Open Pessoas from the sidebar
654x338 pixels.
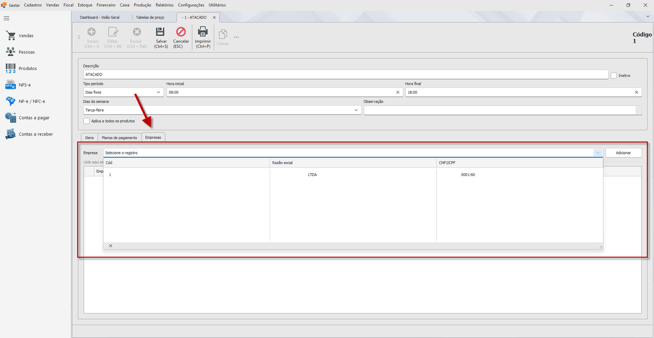tap(20, 52)
